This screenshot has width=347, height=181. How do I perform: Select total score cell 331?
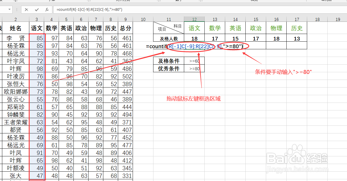pyautogui.click(x=126, y=176)
